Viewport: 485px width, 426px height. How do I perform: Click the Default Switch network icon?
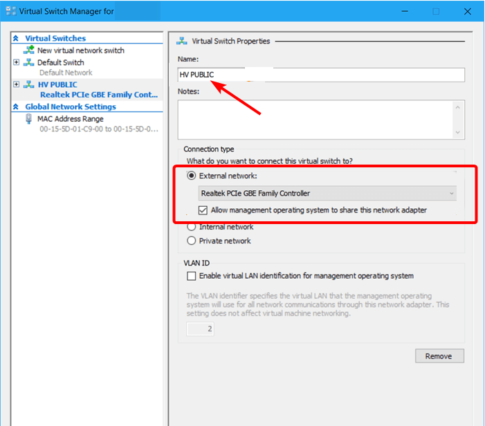[x=29, y=62]
